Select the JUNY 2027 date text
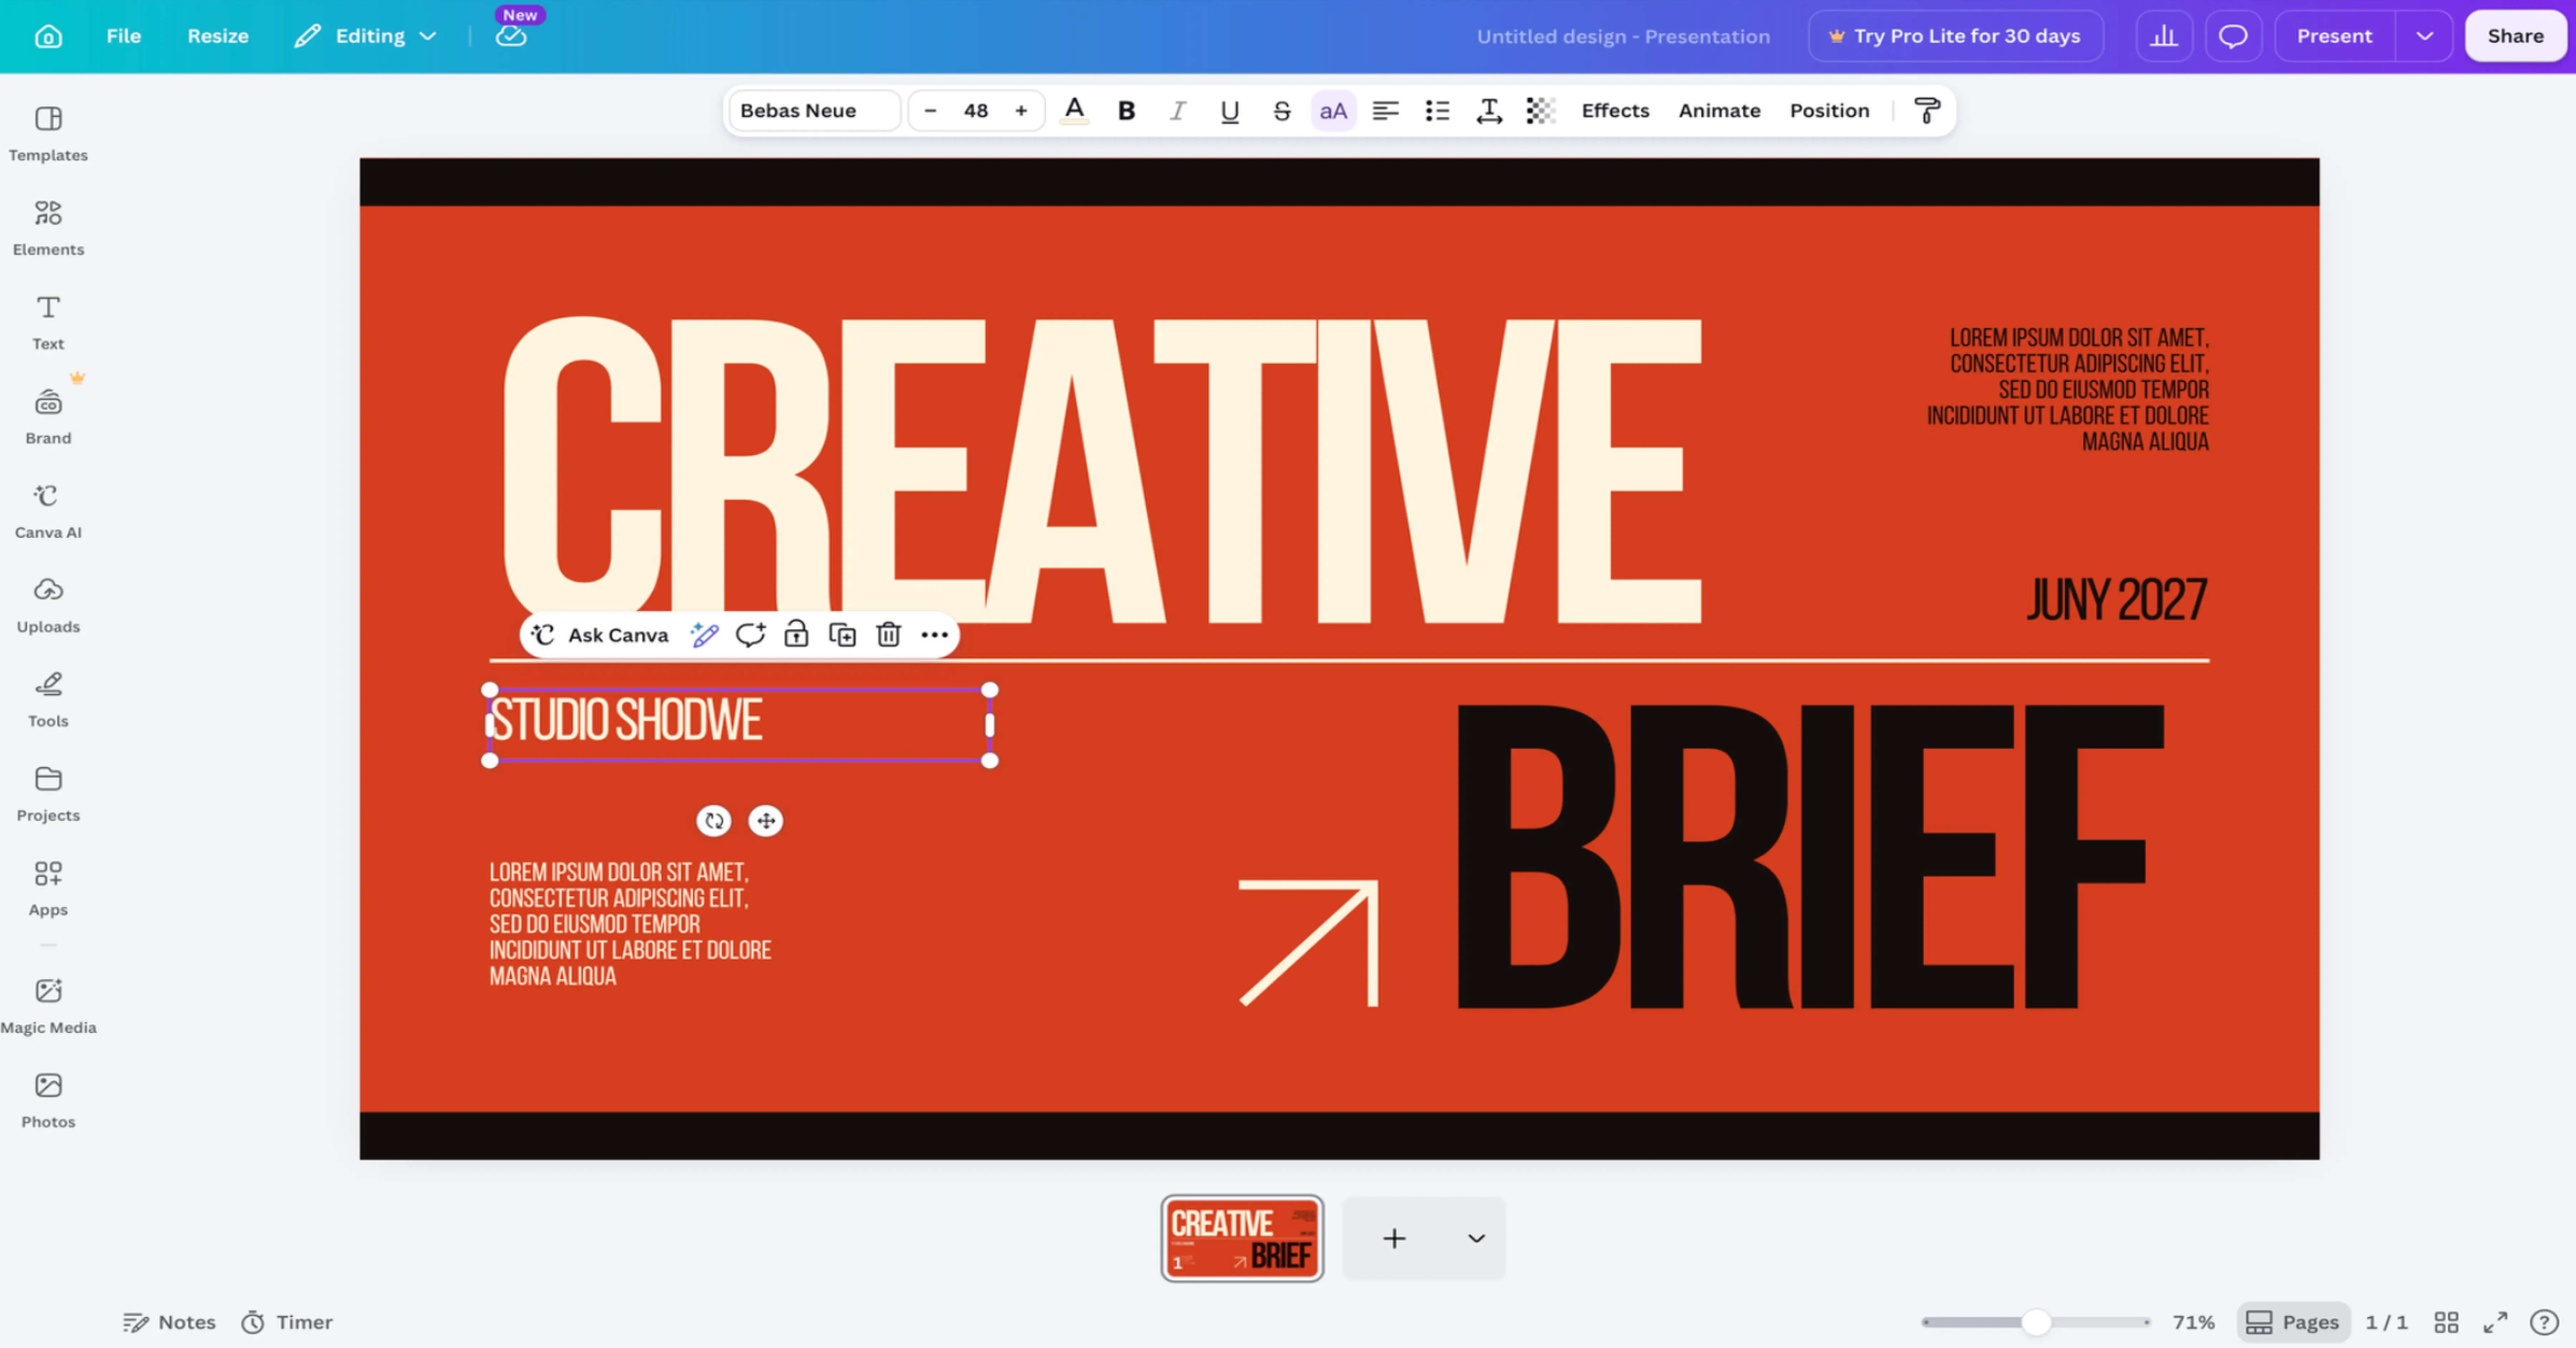 (x=2117, y=600)
